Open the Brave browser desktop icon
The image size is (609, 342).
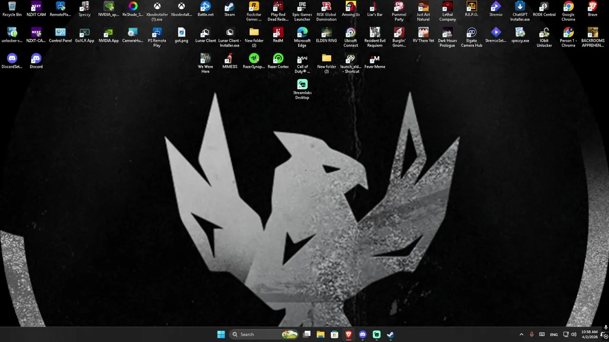coord(592,9)
